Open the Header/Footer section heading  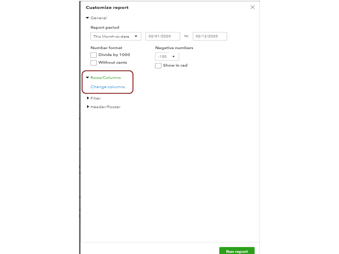pyautogui.click(x=105, y=107)
